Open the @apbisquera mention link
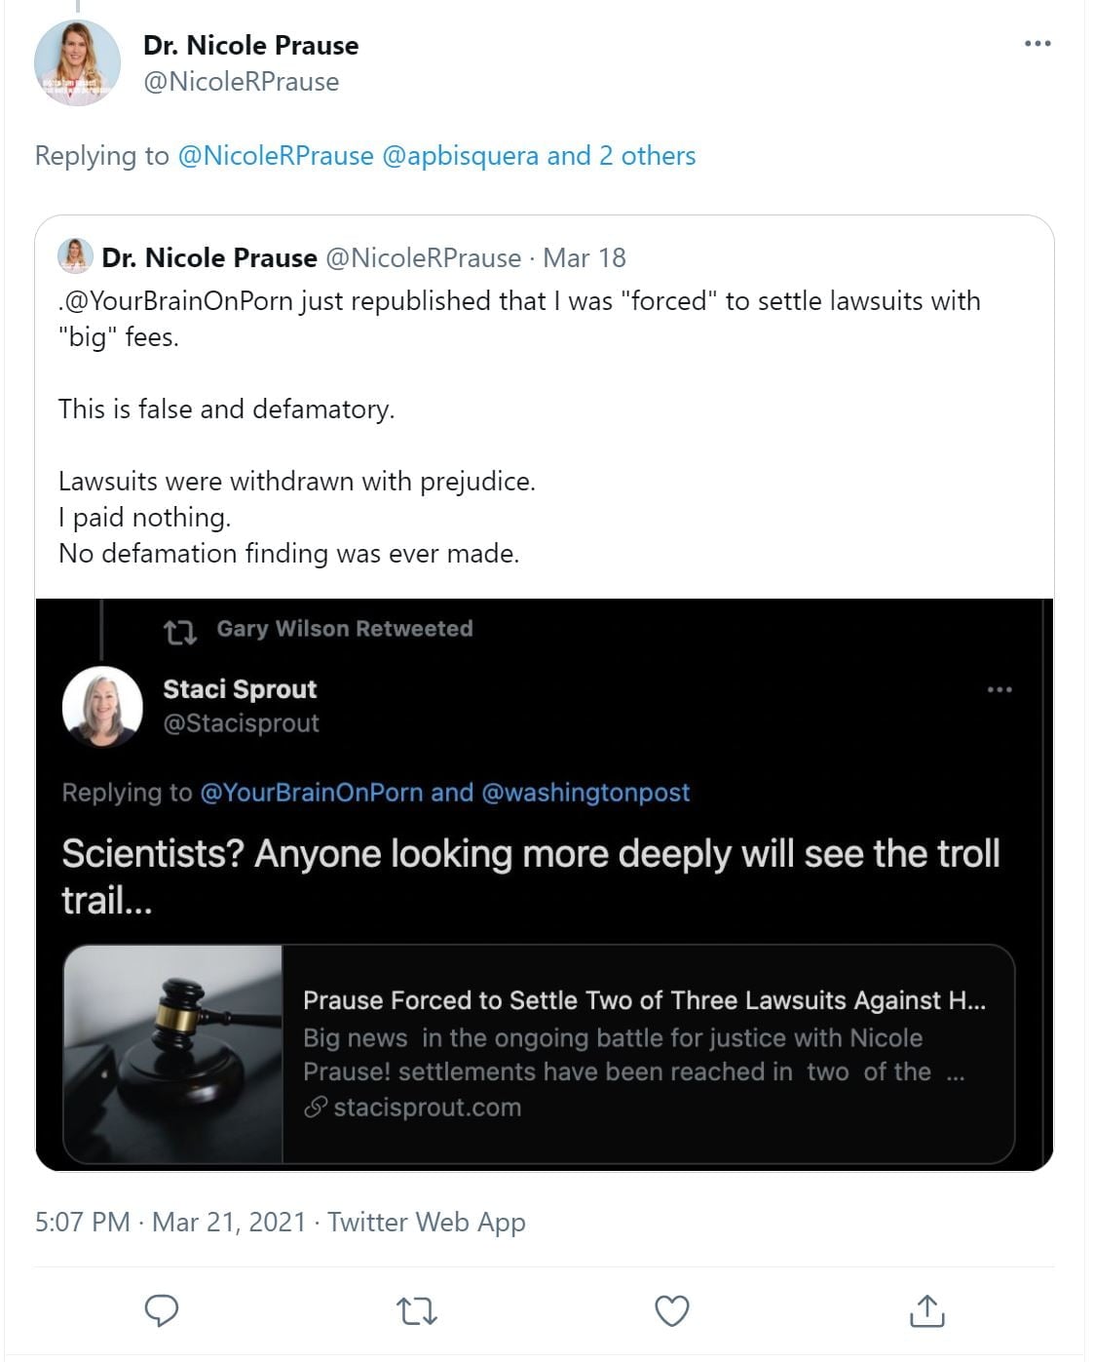Image resolution: width=1094 pixels, height=1362 pixels. [x=460, y=156]
